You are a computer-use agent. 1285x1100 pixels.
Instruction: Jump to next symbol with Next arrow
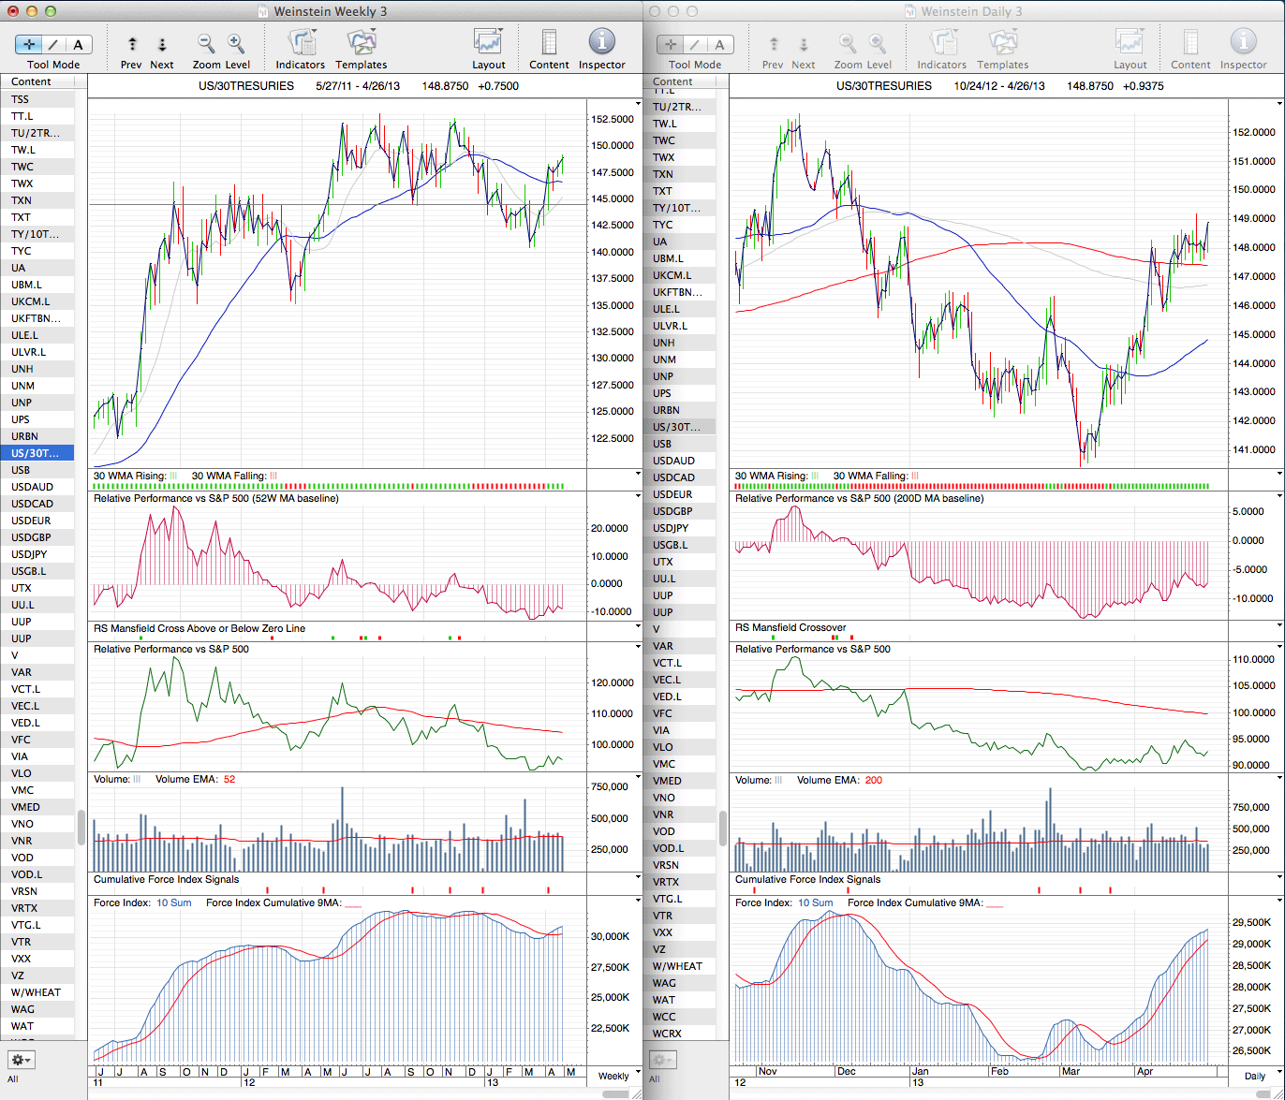pyautogui.click(x=161, y=44)
